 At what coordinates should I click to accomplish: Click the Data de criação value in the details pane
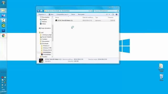click(x=102, y=59)
